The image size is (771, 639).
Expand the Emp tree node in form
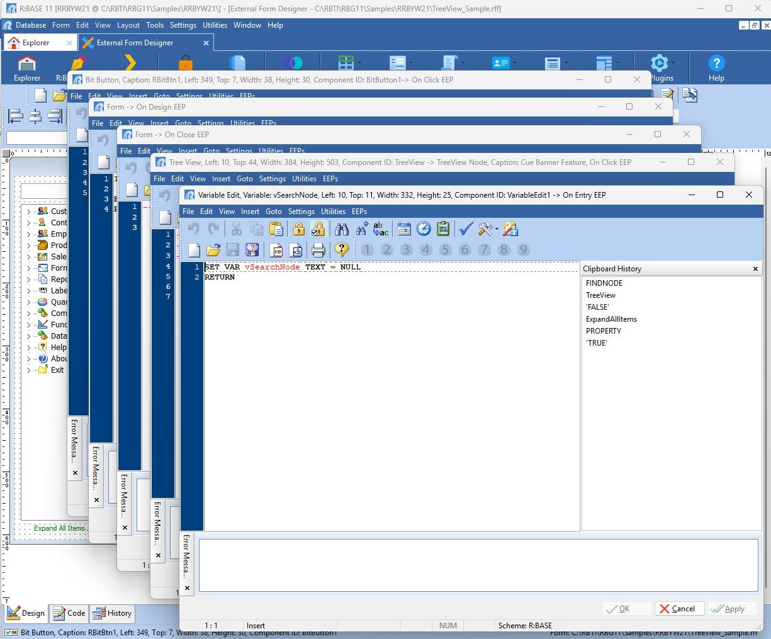pyautogui.click(x=28, y=234)
